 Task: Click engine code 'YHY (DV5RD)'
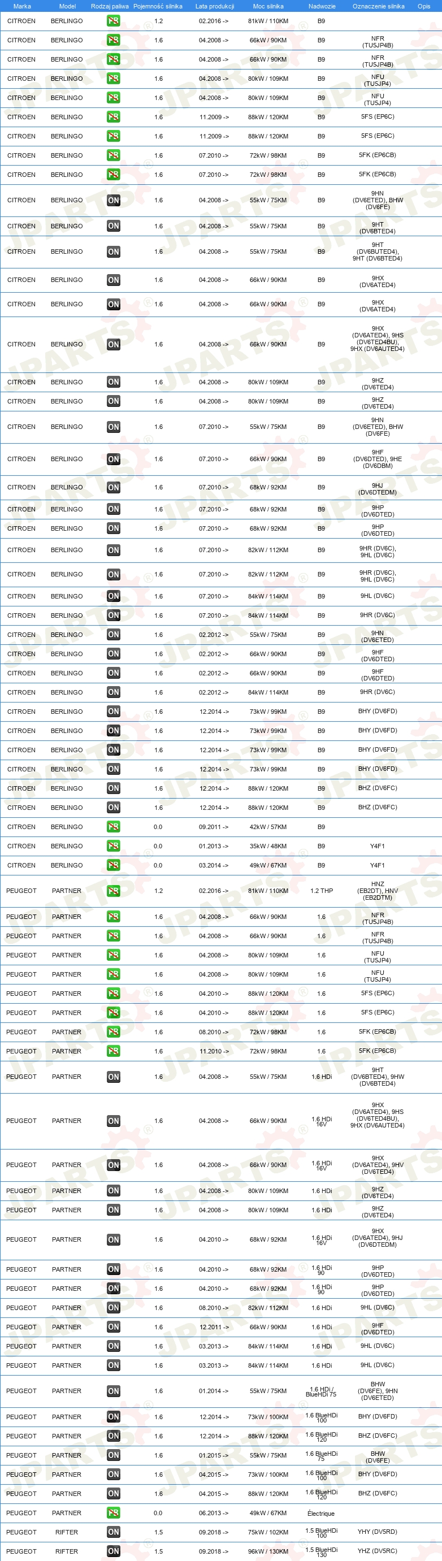[377, 1532]
